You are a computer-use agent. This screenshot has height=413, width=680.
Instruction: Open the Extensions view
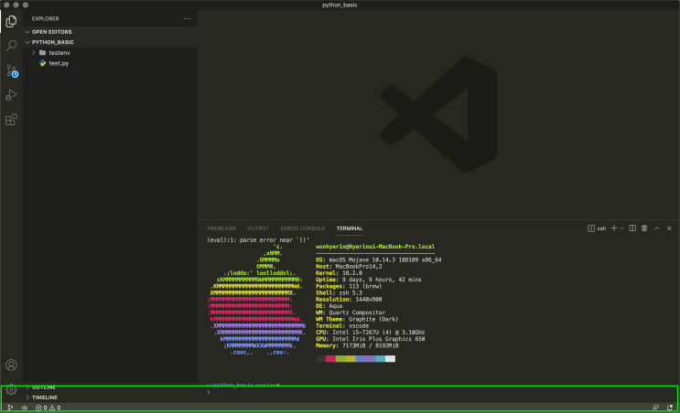click(x=11, y=120)
